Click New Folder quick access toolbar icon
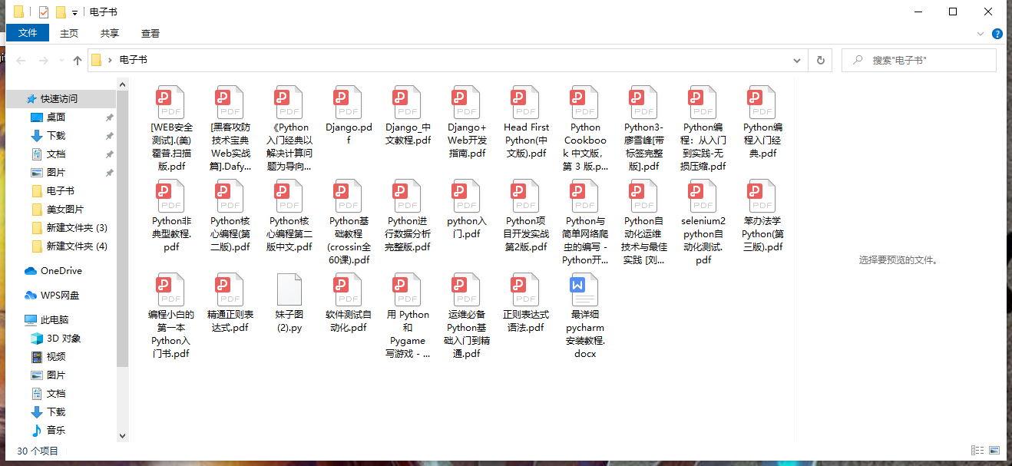 (x=61, y=12)
